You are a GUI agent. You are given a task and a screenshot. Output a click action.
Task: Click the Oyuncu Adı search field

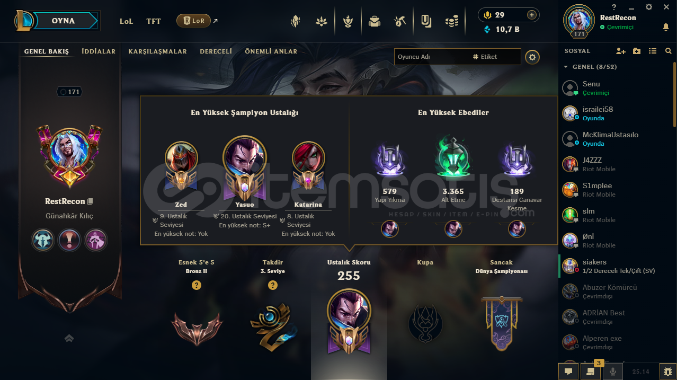click(x=430, y=57)
